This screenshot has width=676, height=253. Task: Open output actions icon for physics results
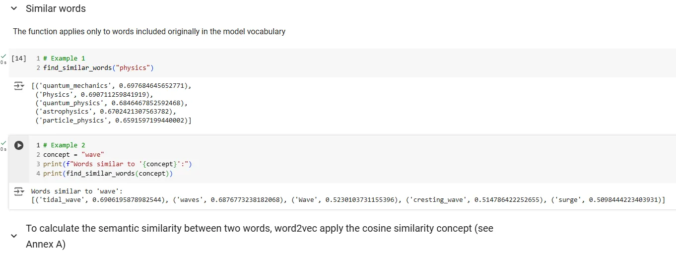click(x=18, y=86)
